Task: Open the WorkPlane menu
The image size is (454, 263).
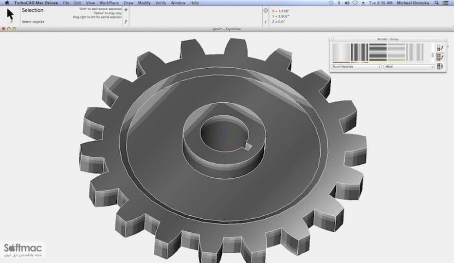Action: coord(109,3)
